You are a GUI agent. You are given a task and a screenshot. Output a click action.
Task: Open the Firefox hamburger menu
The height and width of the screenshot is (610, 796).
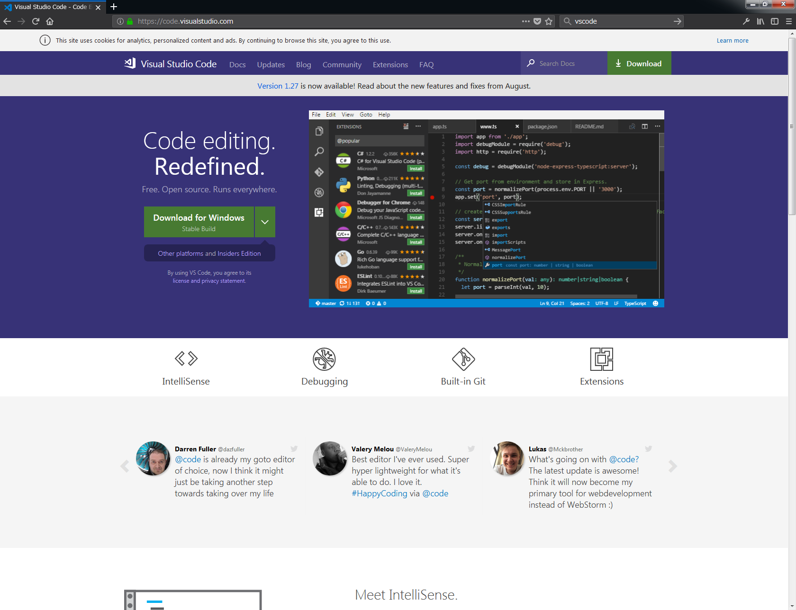788,21
